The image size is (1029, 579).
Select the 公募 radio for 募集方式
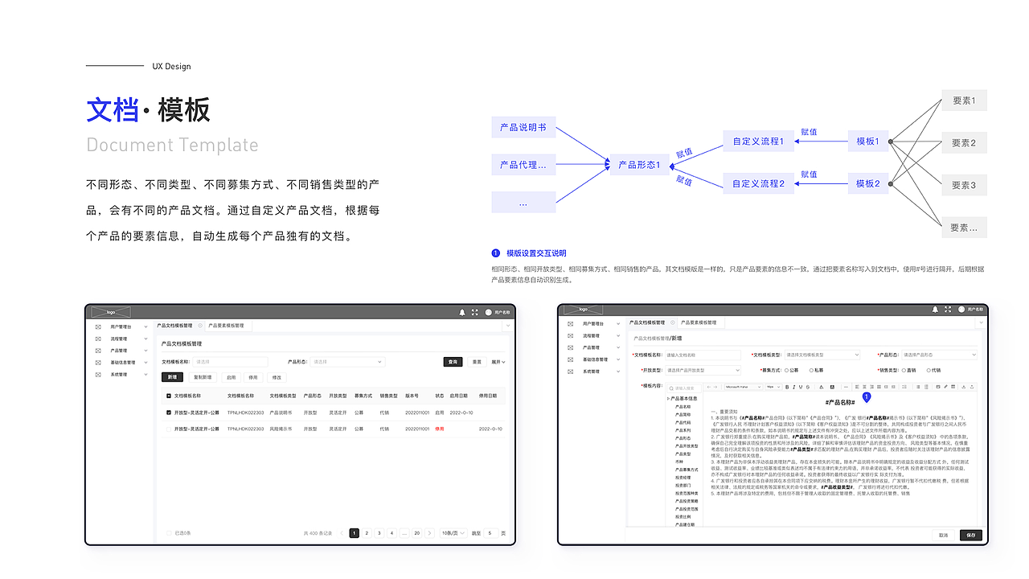pyautogui.click(x=786, y=370)
